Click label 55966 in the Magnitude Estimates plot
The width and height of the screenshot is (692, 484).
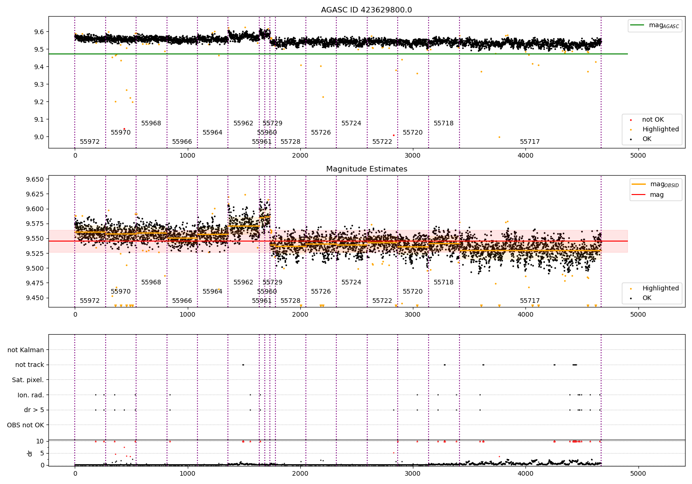[x=182, y=301]
